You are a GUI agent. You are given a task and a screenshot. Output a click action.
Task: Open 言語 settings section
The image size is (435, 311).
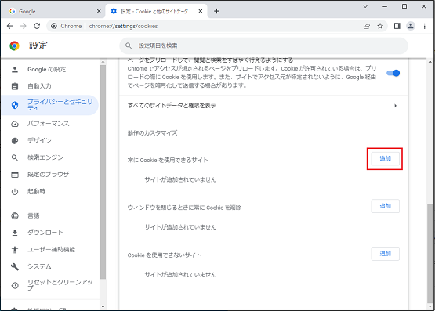(50, 215)
